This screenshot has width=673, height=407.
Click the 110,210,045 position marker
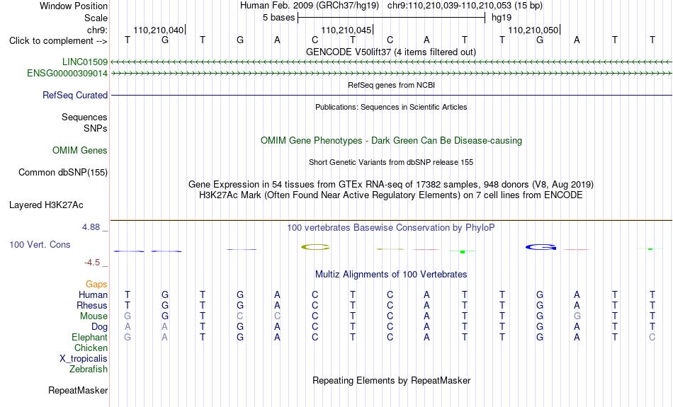[346, 30]
